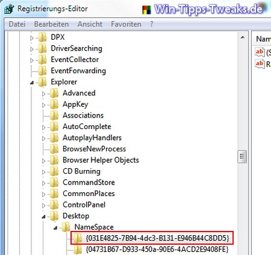Click the EventCollector folder icon
This screenshot has width=271, height=255.
42,60
